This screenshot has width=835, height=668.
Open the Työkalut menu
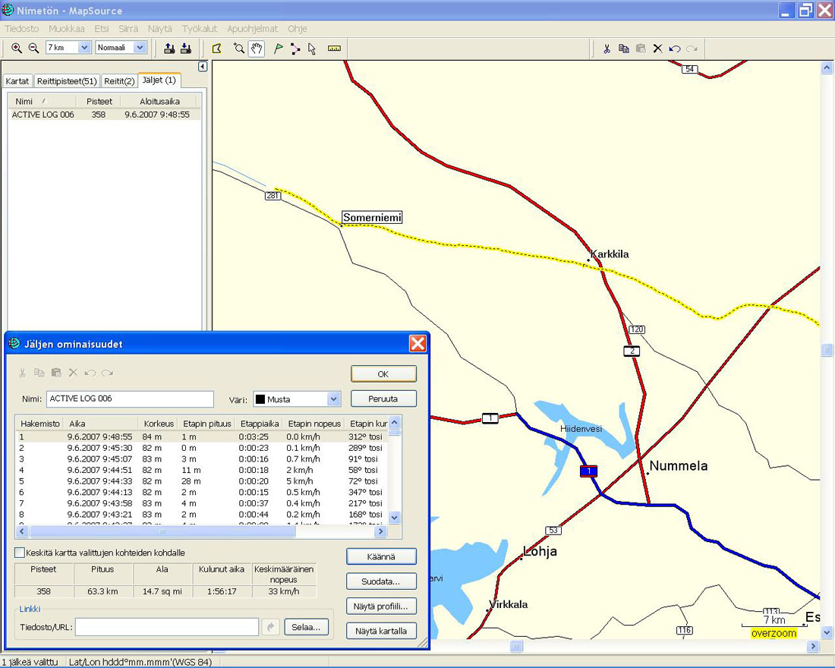(200, 29)
